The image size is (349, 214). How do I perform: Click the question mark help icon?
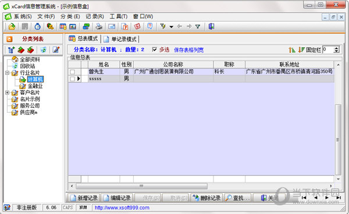[x=150, y=26]
